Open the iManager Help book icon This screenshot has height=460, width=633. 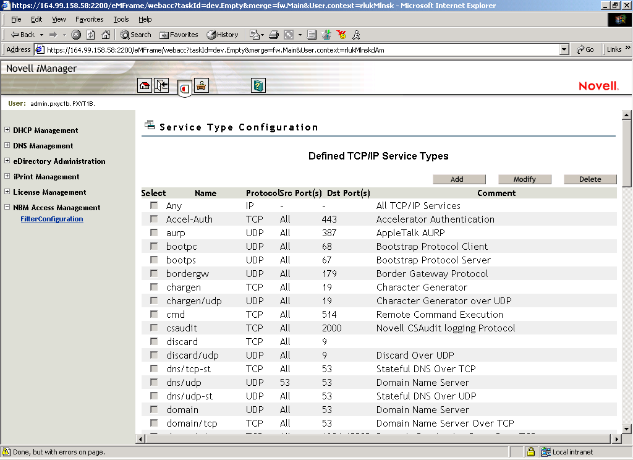[x=258, y=86]
